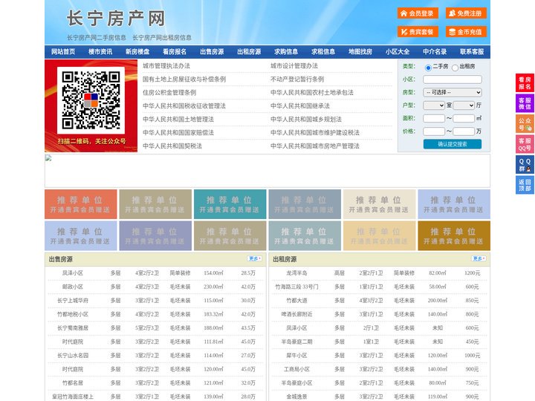
Task: Select the 出租房 radio button
Action: [x=455, y=68]
